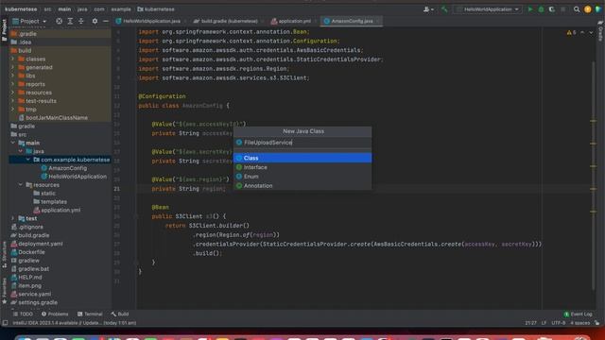Screen dimensions: 605x340
Task: Open Favorites tool window stripe
Action: [x=4, y=291]
